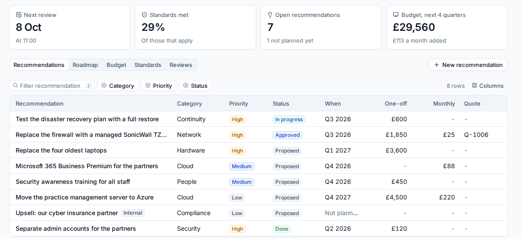This screenshot has height=239, width=521.
Task: Go to the Standards tab
Action: pyautogui.click(x=148, y=65)
